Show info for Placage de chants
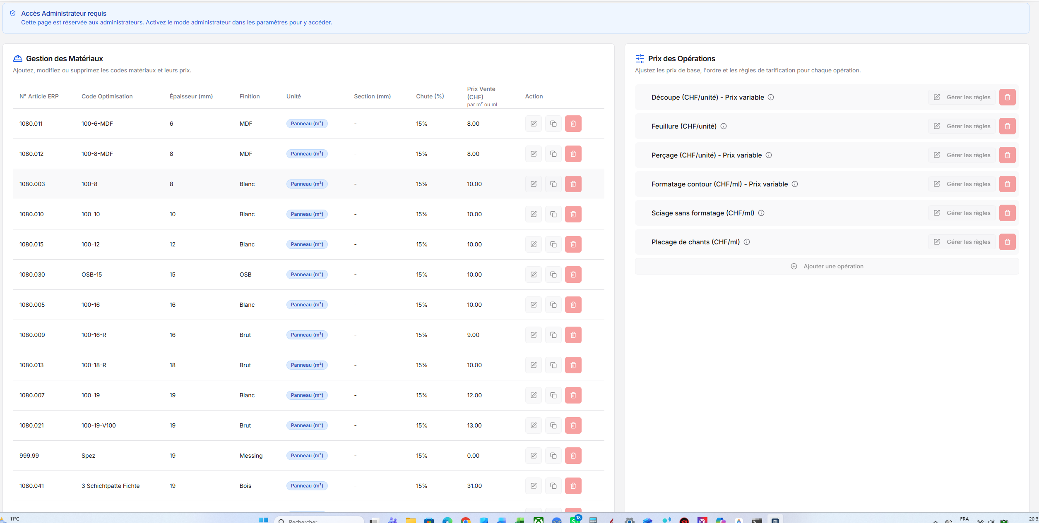This screenshot has height=523, width=1039. pos(747,242)
